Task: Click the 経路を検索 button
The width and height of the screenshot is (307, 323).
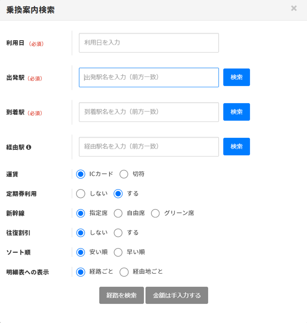Action: point(121,296)
